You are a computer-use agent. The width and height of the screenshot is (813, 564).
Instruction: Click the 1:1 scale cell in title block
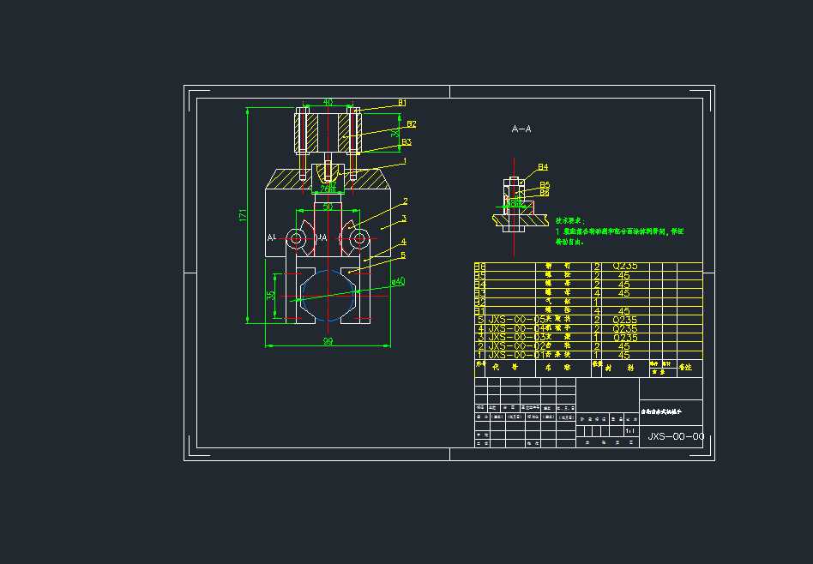[630, 431]
